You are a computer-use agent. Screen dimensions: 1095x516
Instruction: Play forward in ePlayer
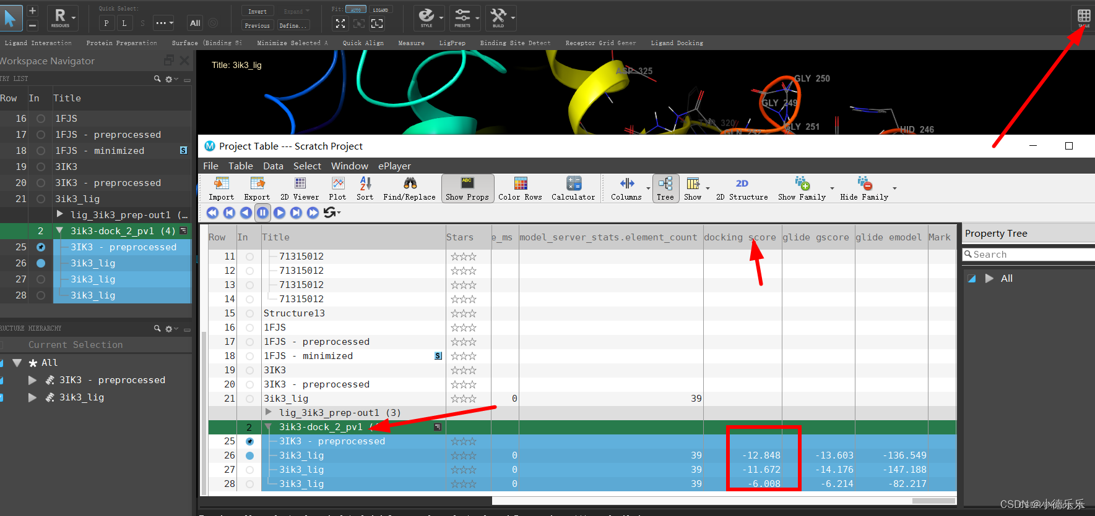(279, 213)
